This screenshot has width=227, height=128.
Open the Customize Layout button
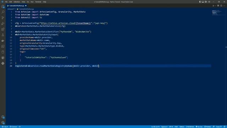(209, 2)
